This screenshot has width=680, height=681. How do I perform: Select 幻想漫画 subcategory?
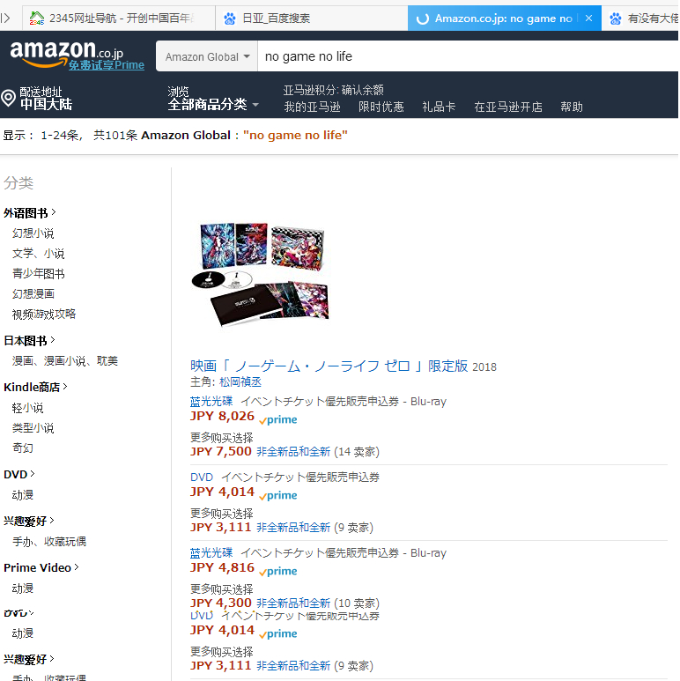click(x=33, y=293)
